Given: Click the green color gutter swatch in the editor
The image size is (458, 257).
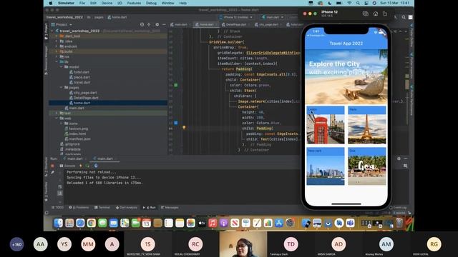Looking at the screenshot, I should point(176,85).
